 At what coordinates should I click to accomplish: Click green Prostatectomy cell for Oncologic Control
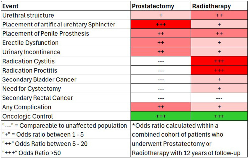coord(161,117)
